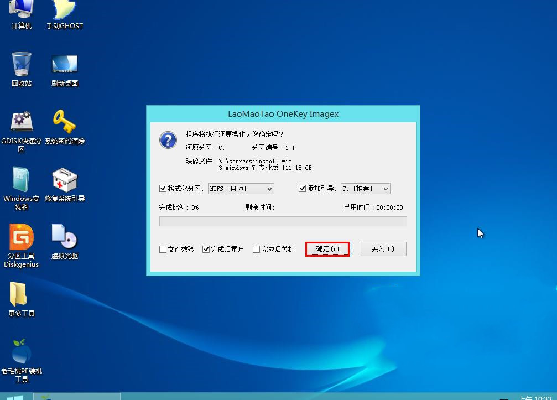The height and width of the screenshot is (400, 557).
Task: Click the '3 Windows 7 专业版' text
Action: pos(249,168)
